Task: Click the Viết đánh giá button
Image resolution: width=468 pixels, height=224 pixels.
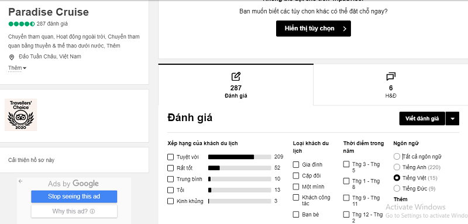Action: (422, 119)
